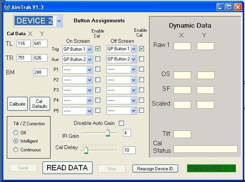Check P5 Off Screen Enable Cal
This screenshot has height=182, width=245.
141,110
